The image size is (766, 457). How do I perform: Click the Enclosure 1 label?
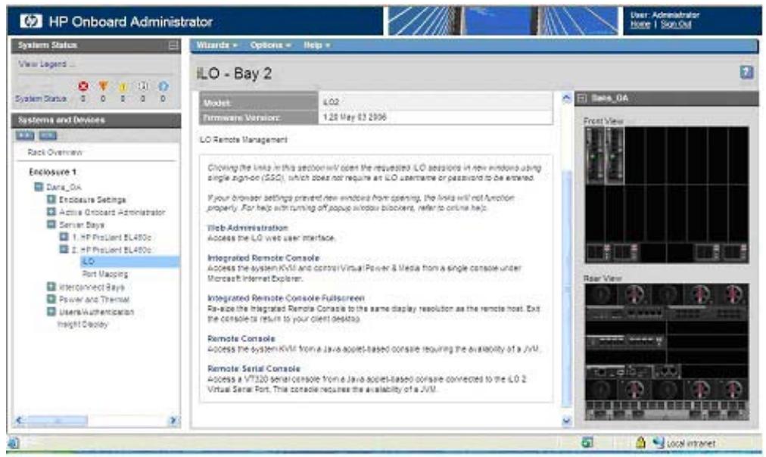52,172
